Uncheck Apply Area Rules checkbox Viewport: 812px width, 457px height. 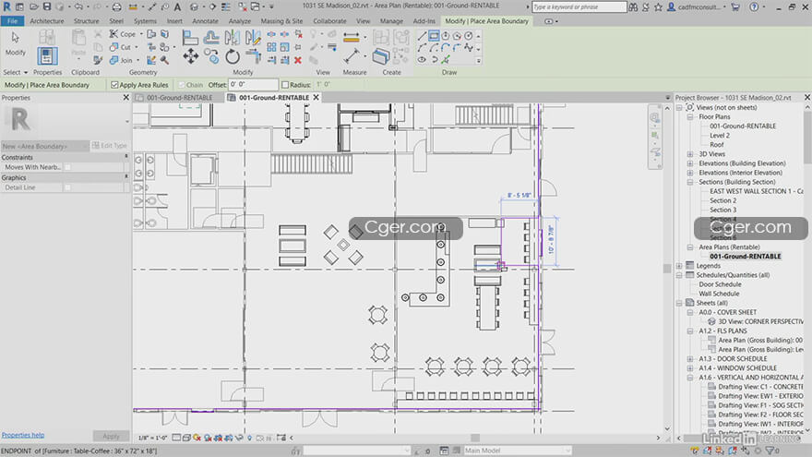[x=114, y=84]
